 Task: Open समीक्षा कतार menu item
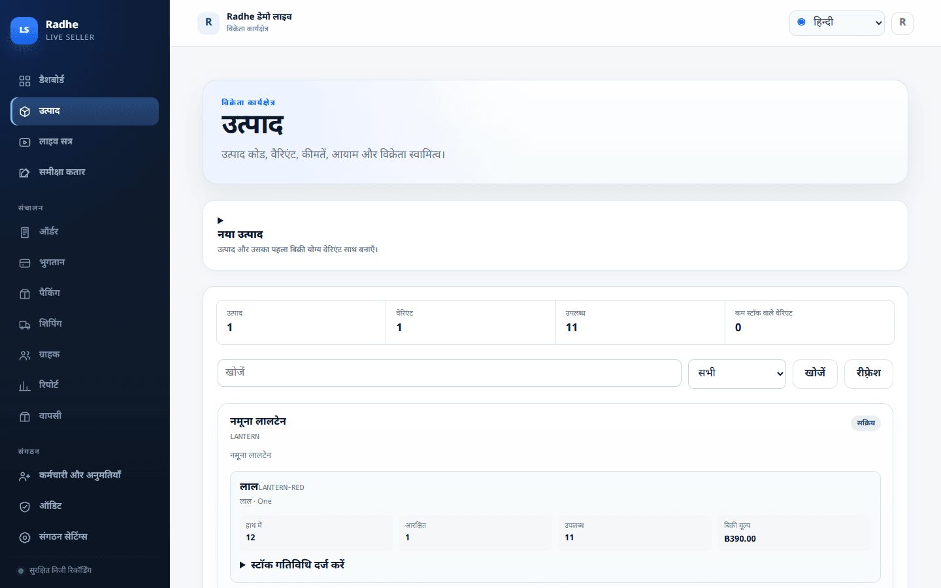point(85,172)
